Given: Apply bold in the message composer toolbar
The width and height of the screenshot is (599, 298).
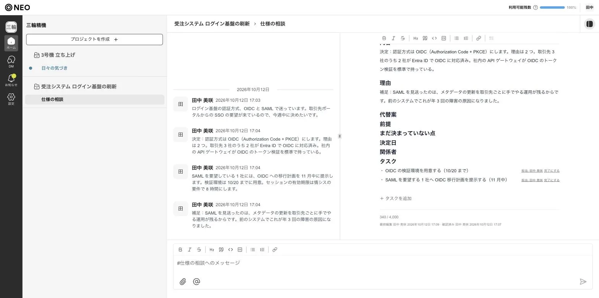Looking at the screenshot, I should point(180,250).
